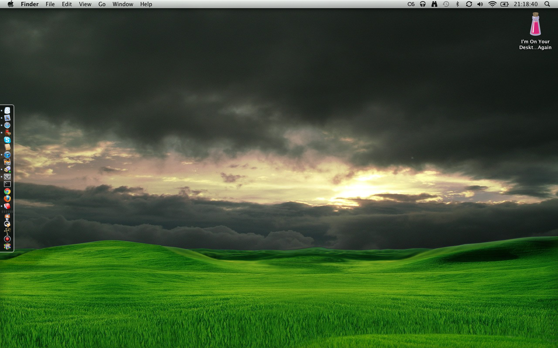Launch Google Chrome from the Dock
Screen dimensions: 558x348
coord(7,191)
